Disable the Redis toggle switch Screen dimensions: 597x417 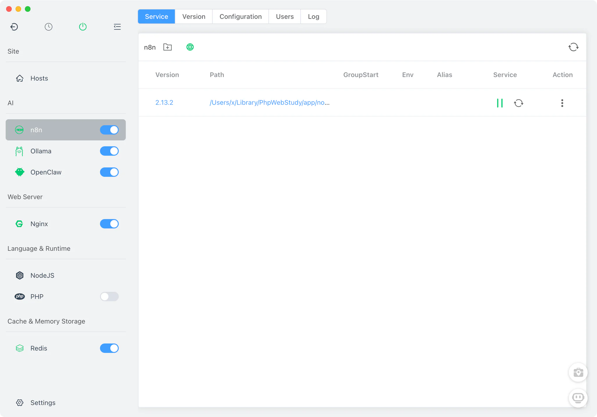coord(109,348)
